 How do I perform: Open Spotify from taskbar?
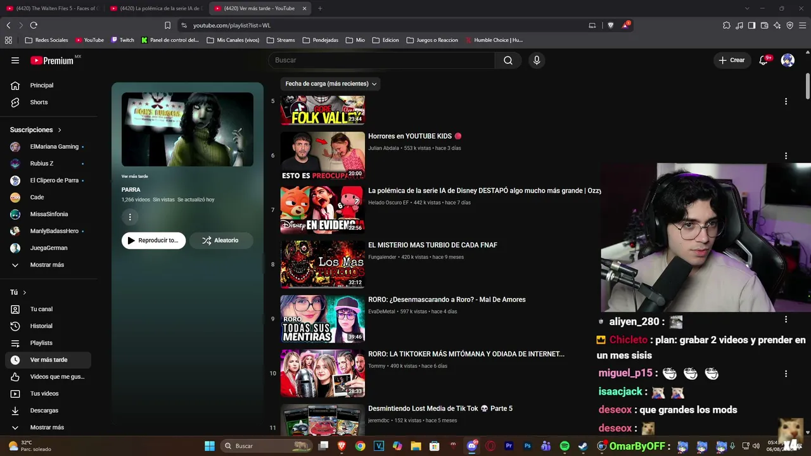point(565,446)
